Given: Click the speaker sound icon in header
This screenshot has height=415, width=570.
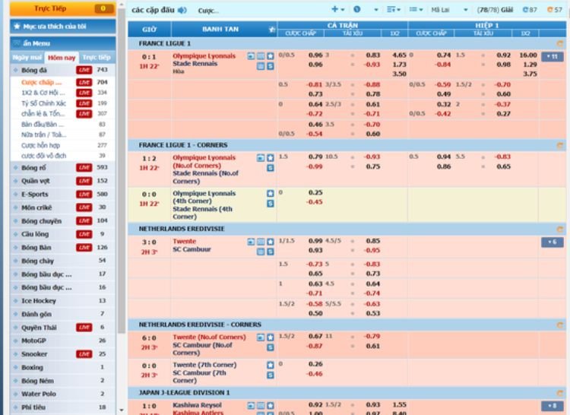Looking at the screenshot, I should tap(182, 10).
